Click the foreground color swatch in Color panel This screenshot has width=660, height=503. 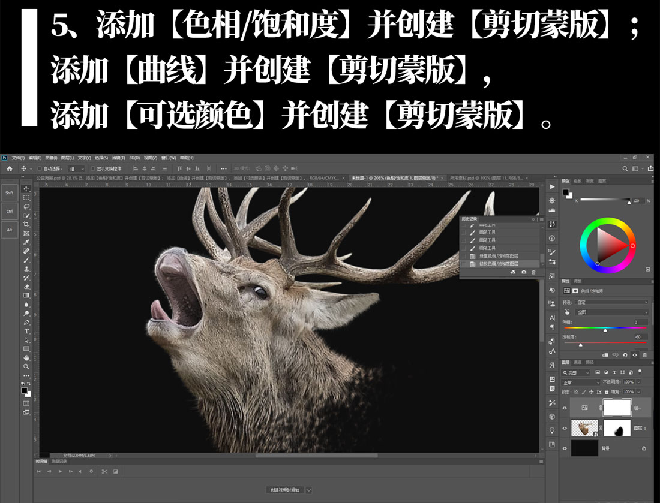tap(566, 192)
